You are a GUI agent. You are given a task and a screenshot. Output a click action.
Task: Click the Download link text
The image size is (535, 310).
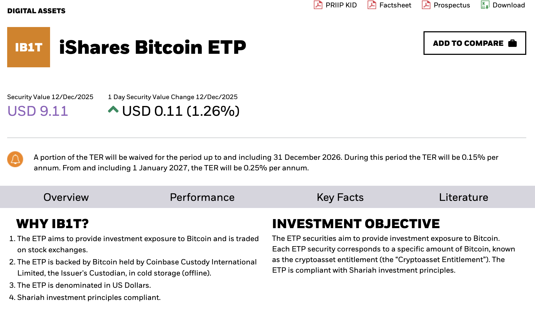point(509,5)
